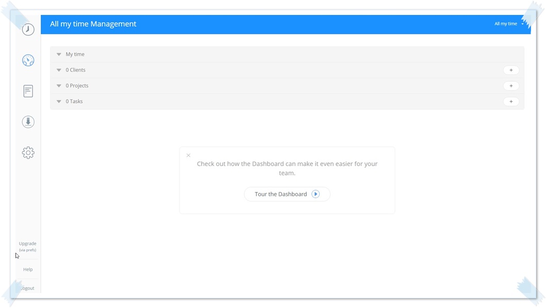546x308 pixels.
Task: Expand the 0 Projects section triangle
Action: pos(59,86)
